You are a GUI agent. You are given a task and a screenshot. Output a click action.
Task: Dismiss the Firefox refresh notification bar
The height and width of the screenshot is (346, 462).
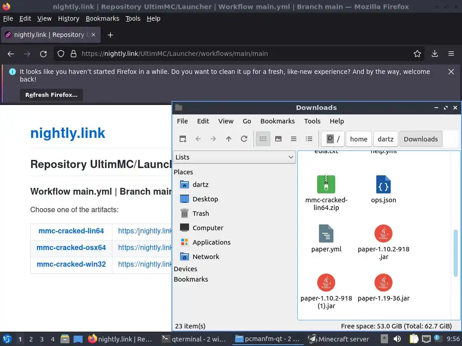click(x=451, y=72)
